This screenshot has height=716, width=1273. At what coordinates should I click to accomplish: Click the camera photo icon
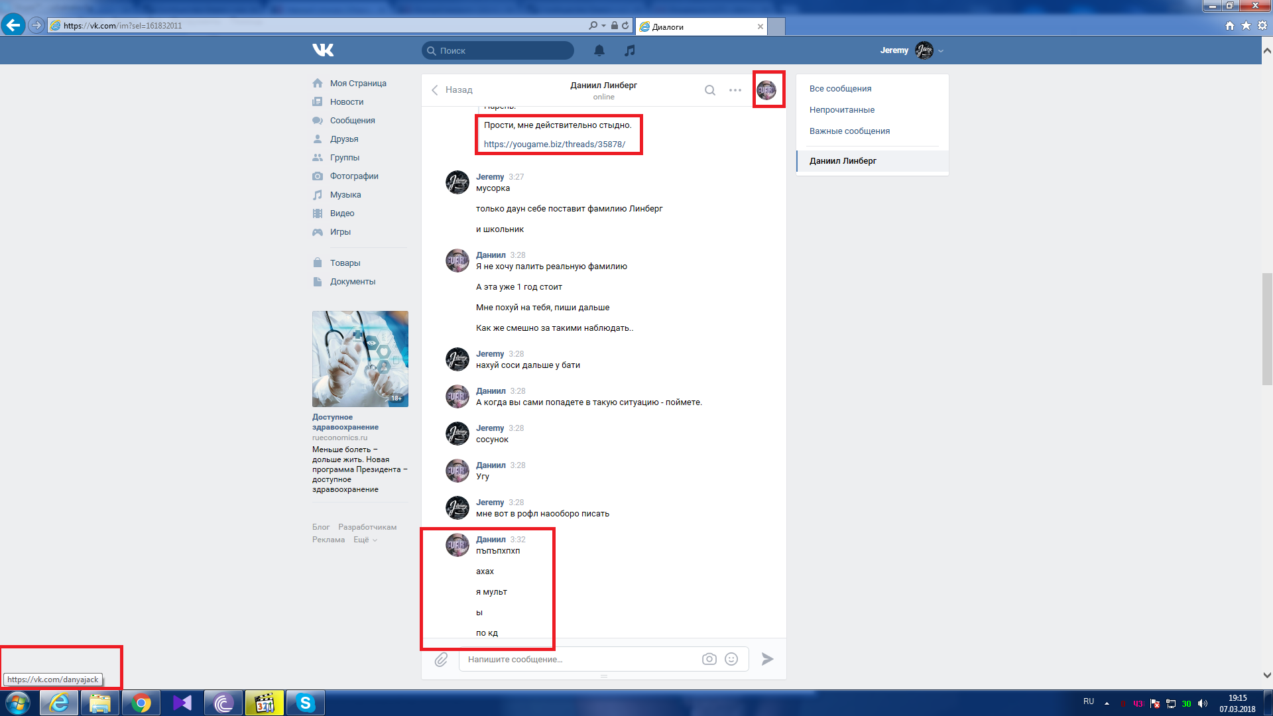(x=709, y=659)
